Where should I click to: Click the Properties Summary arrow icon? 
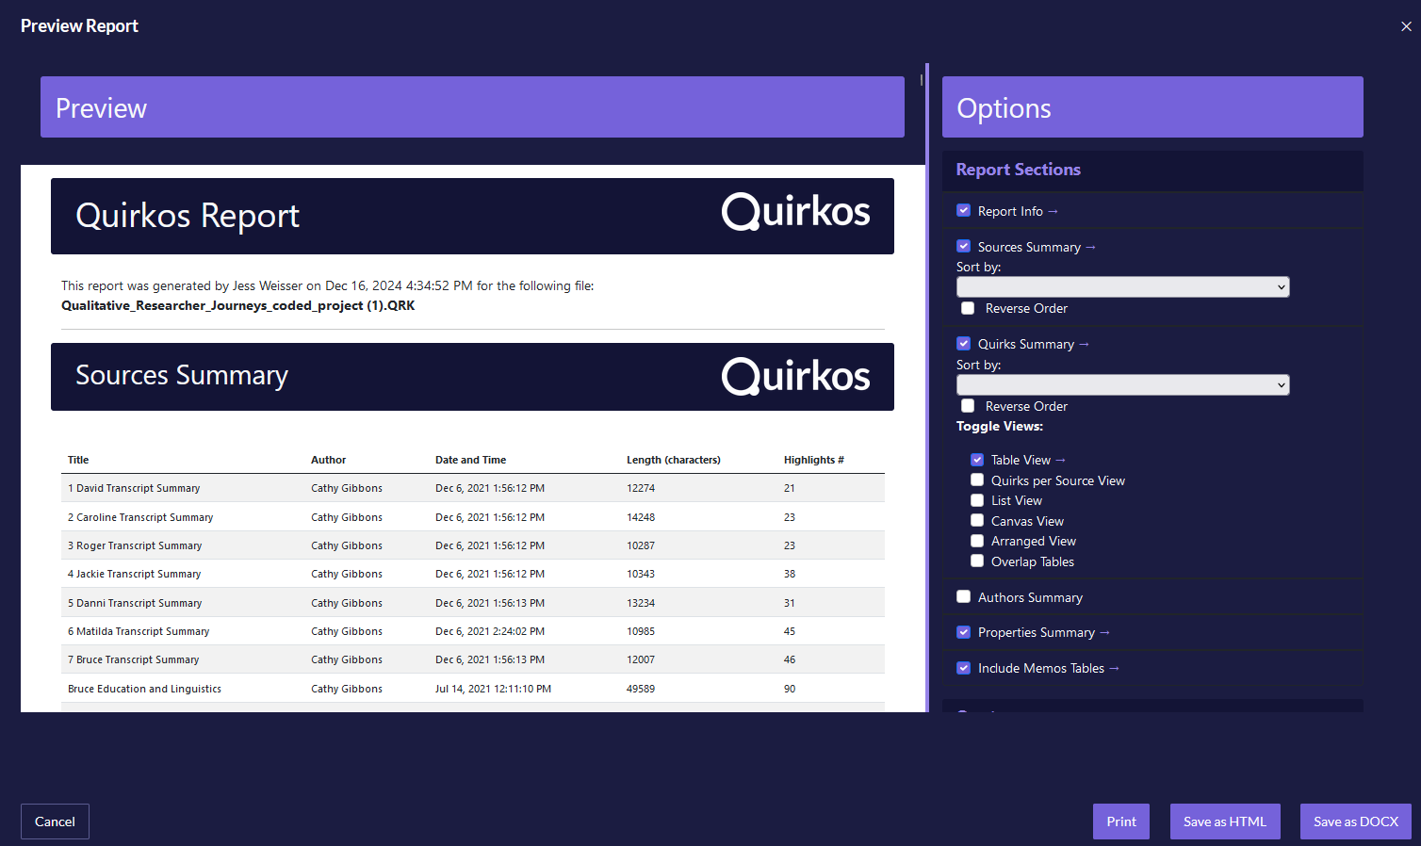(1104, 633)
